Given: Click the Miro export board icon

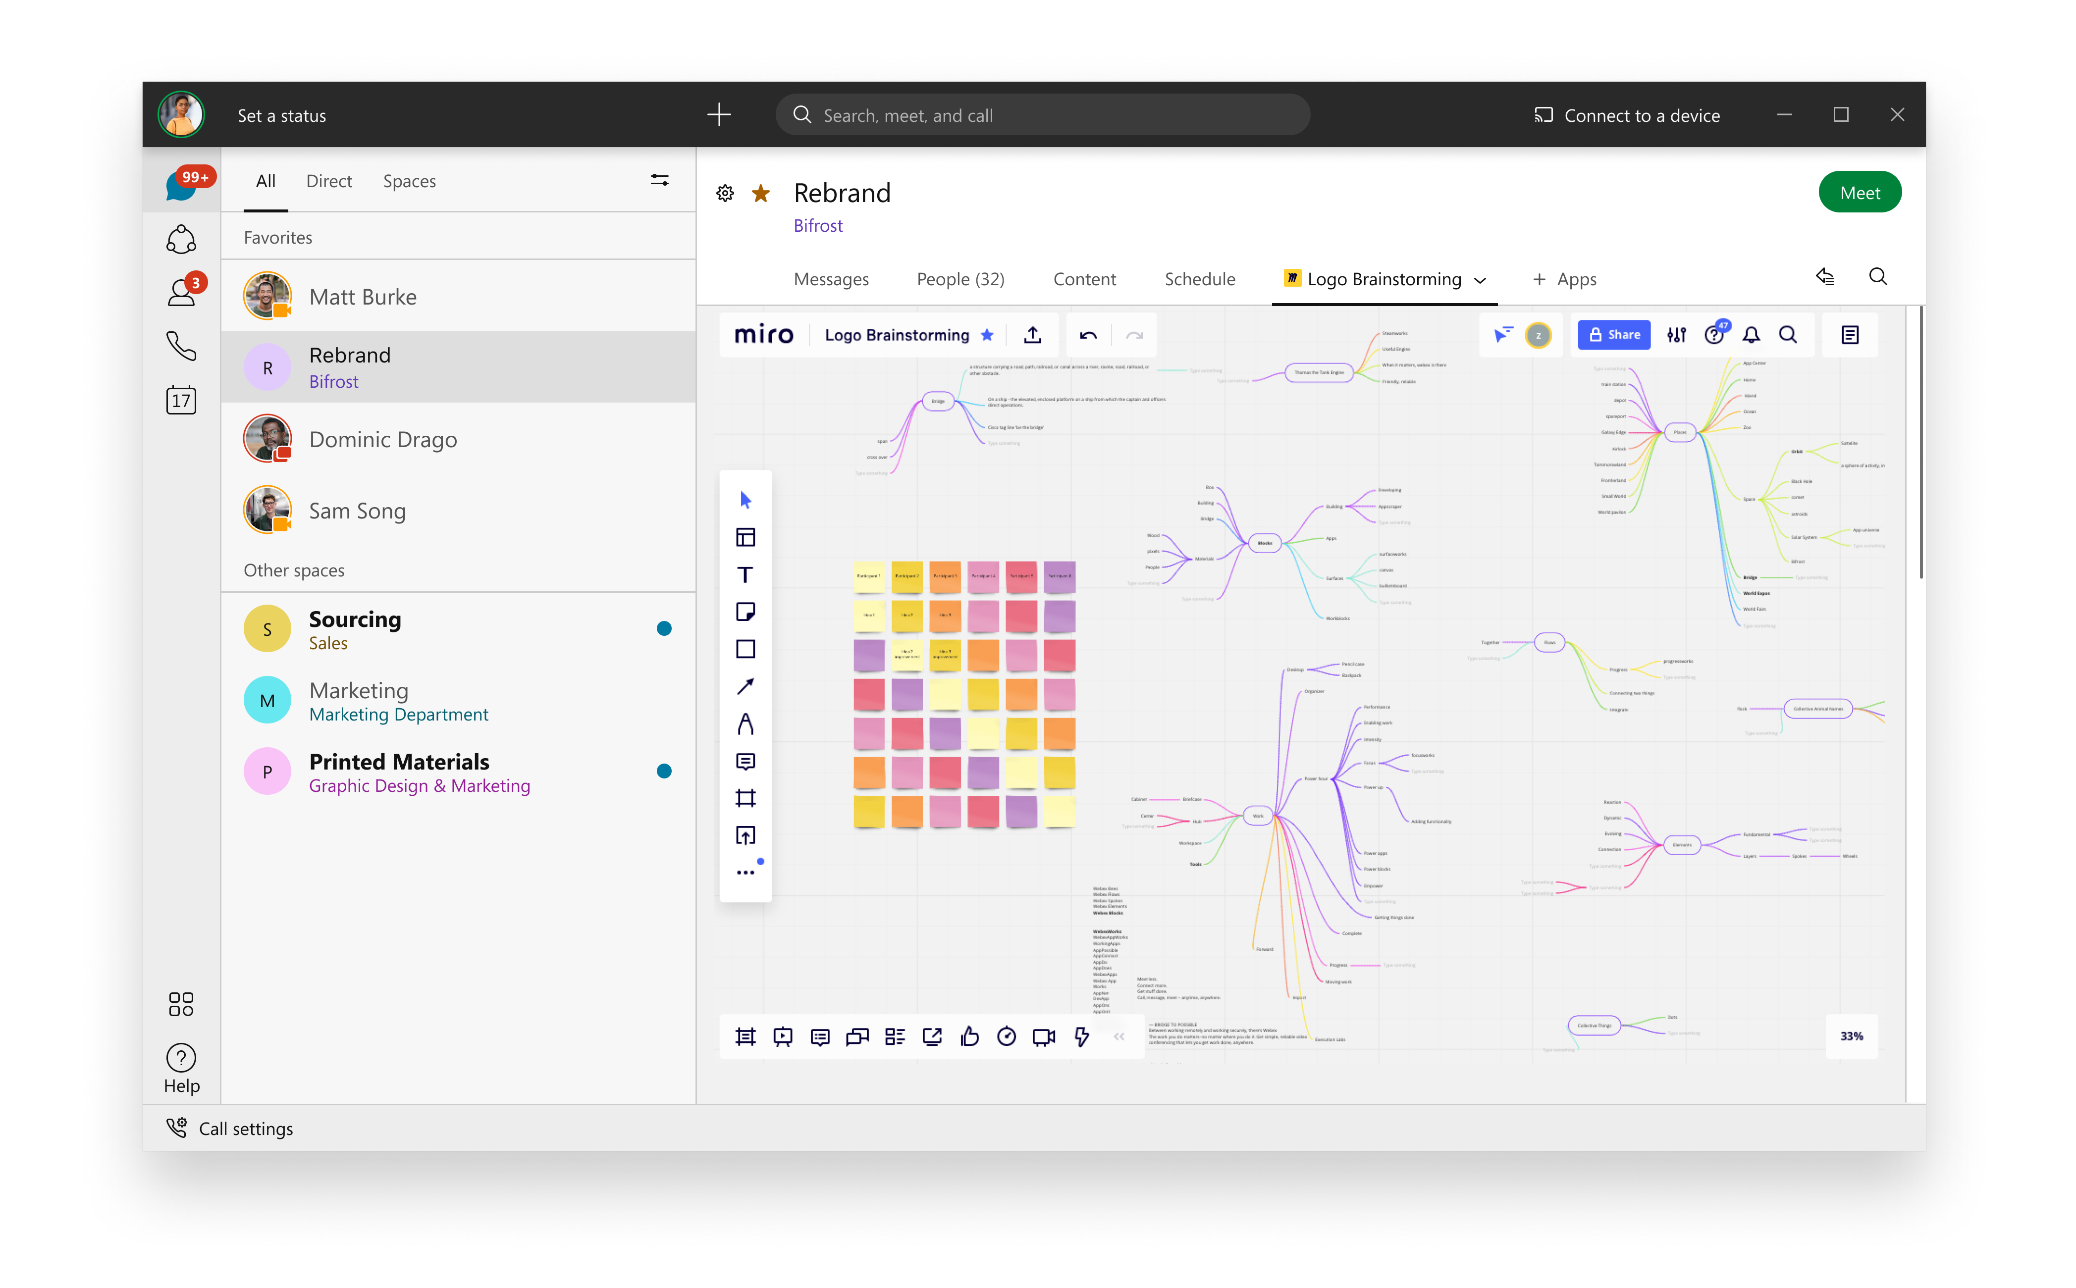Looking at the screenshot, I should (1032, 335).
